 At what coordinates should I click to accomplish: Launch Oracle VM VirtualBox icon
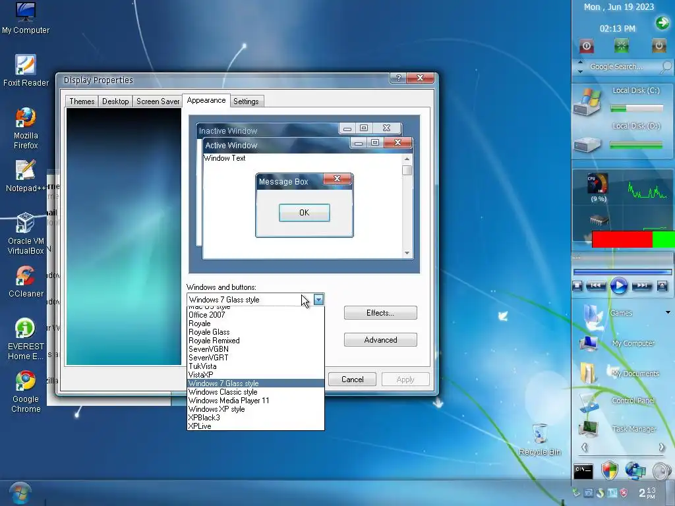click(26, 234)
